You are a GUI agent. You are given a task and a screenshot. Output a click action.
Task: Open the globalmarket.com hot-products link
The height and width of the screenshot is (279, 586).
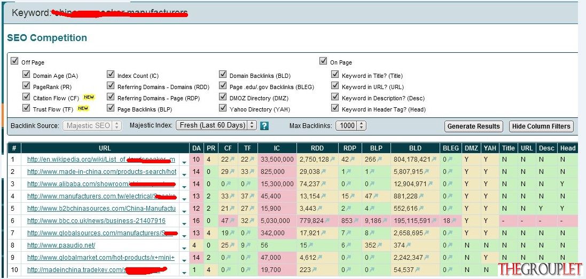(x=101, y=257)
